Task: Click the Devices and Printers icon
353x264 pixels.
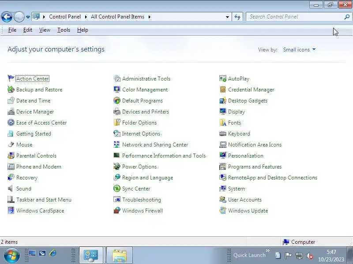Action: (x=117, y=112)
